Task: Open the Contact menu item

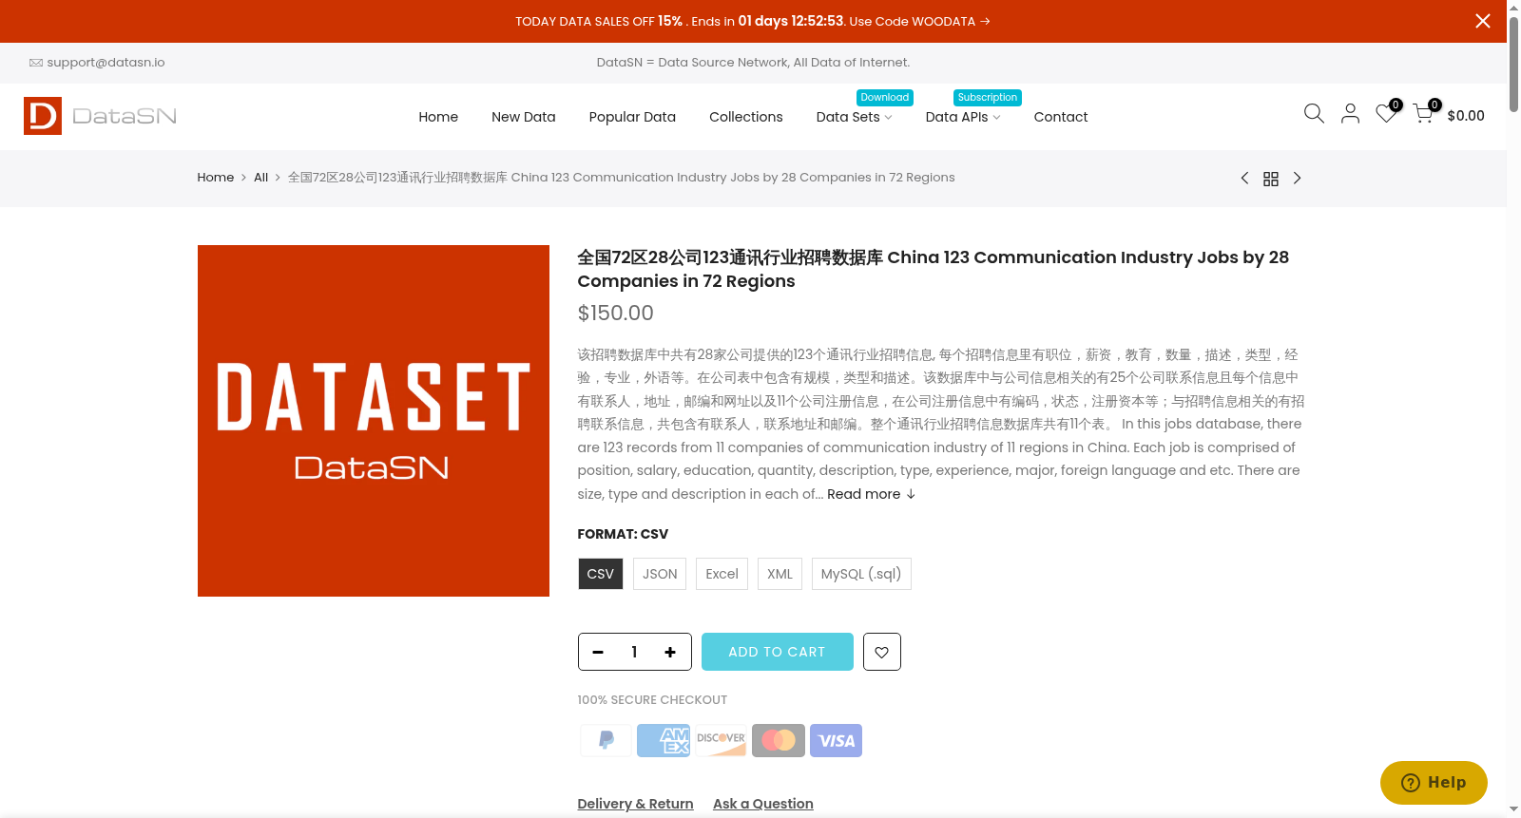Action: 1061,117
